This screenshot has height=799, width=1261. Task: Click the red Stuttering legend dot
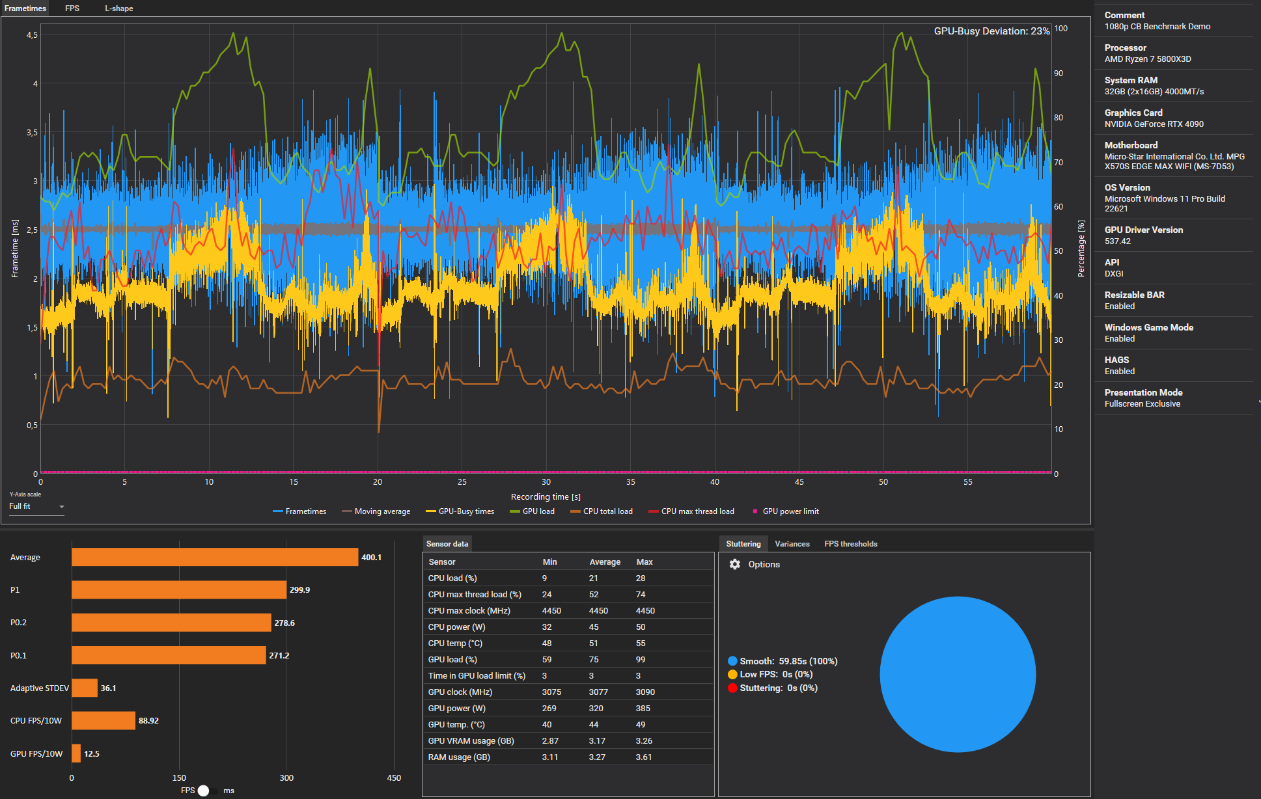click(x=732, y=688)
